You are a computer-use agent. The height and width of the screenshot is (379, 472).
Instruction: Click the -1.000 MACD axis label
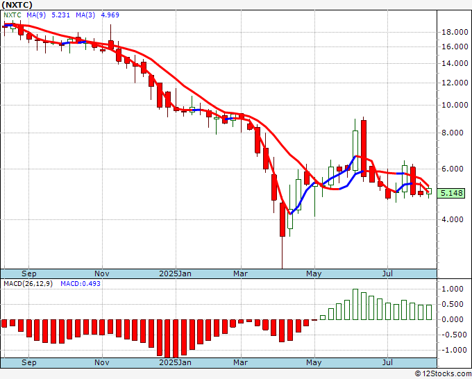(x=453, y=350)
